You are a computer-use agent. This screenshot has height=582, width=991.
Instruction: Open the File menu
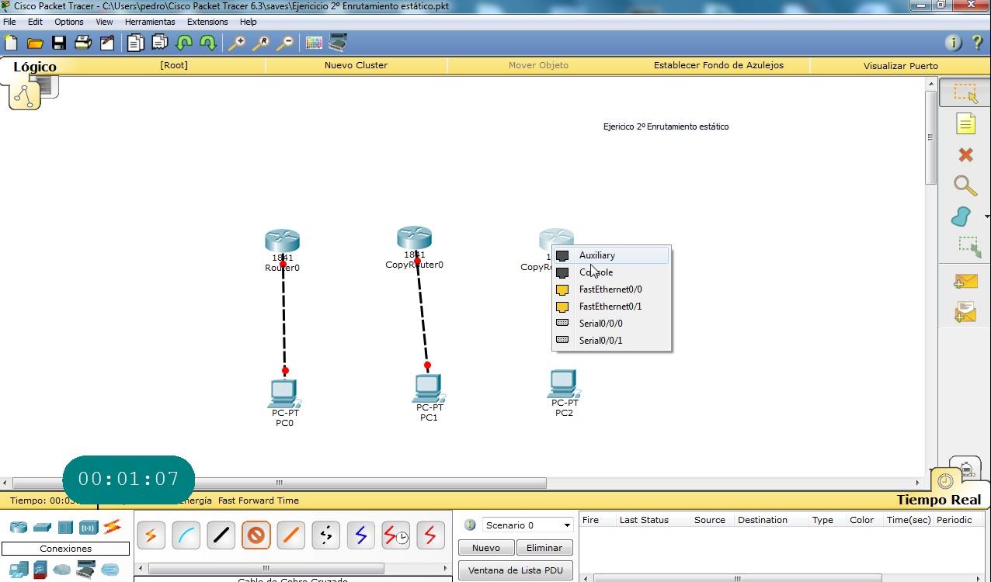coord(9,22)
